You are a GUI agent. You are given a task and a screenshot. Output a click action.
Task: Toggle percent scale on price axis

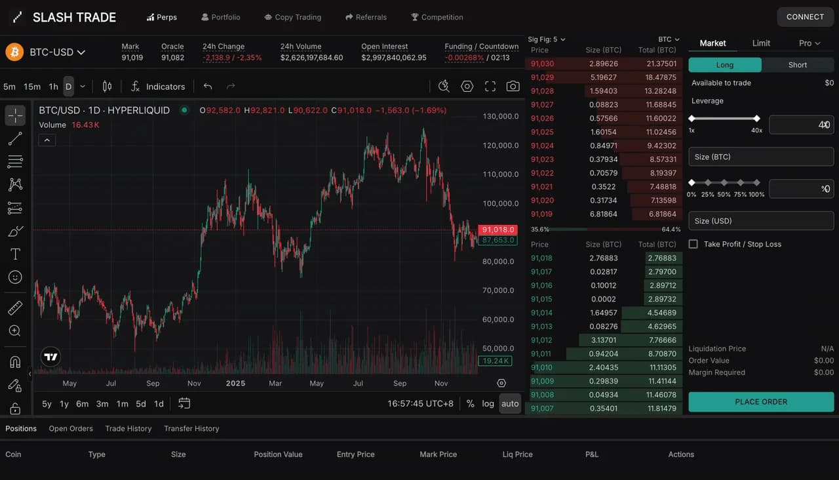point(471,403)
